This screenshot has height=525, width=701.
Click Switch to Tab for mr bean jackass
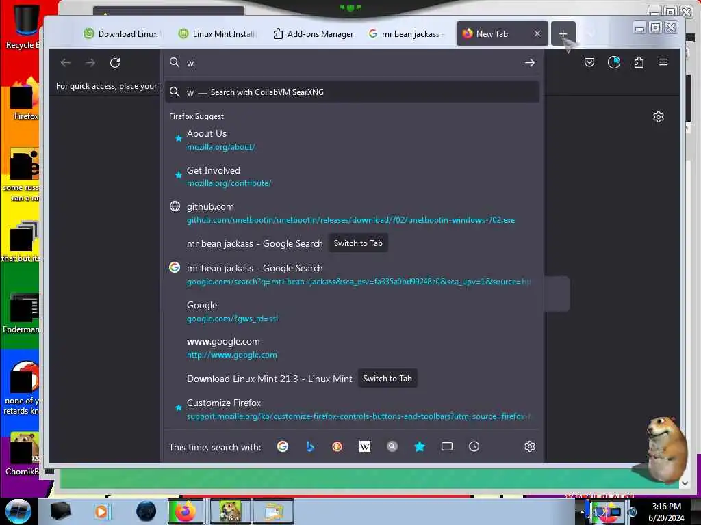coord(358,243)
